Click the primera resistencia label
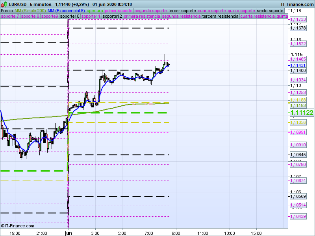The width and height of the screenshot is (315, 236). pos(142,16)
